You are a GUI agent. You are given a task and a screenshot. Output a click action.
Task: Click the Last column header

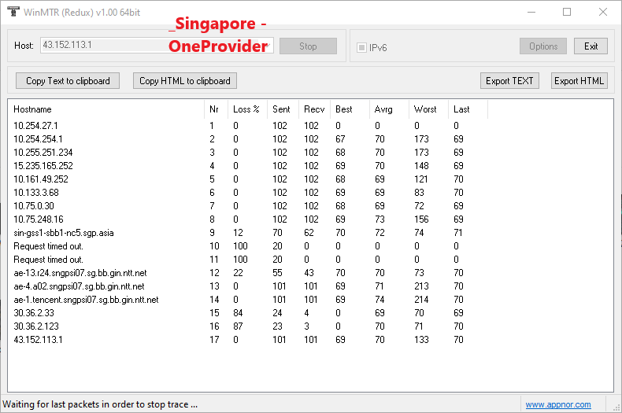[x=468, y=109]
